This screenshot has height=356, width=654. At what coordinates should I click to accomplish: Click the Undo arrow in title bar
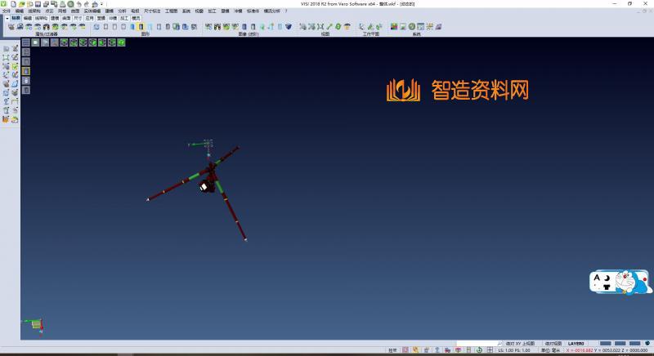pyautogui.click(x=78, y=4)
